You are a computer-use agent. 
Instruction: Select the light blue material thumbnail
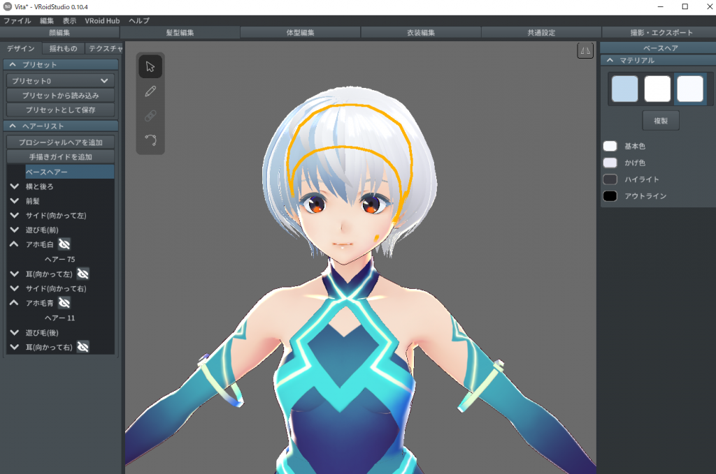624,89
